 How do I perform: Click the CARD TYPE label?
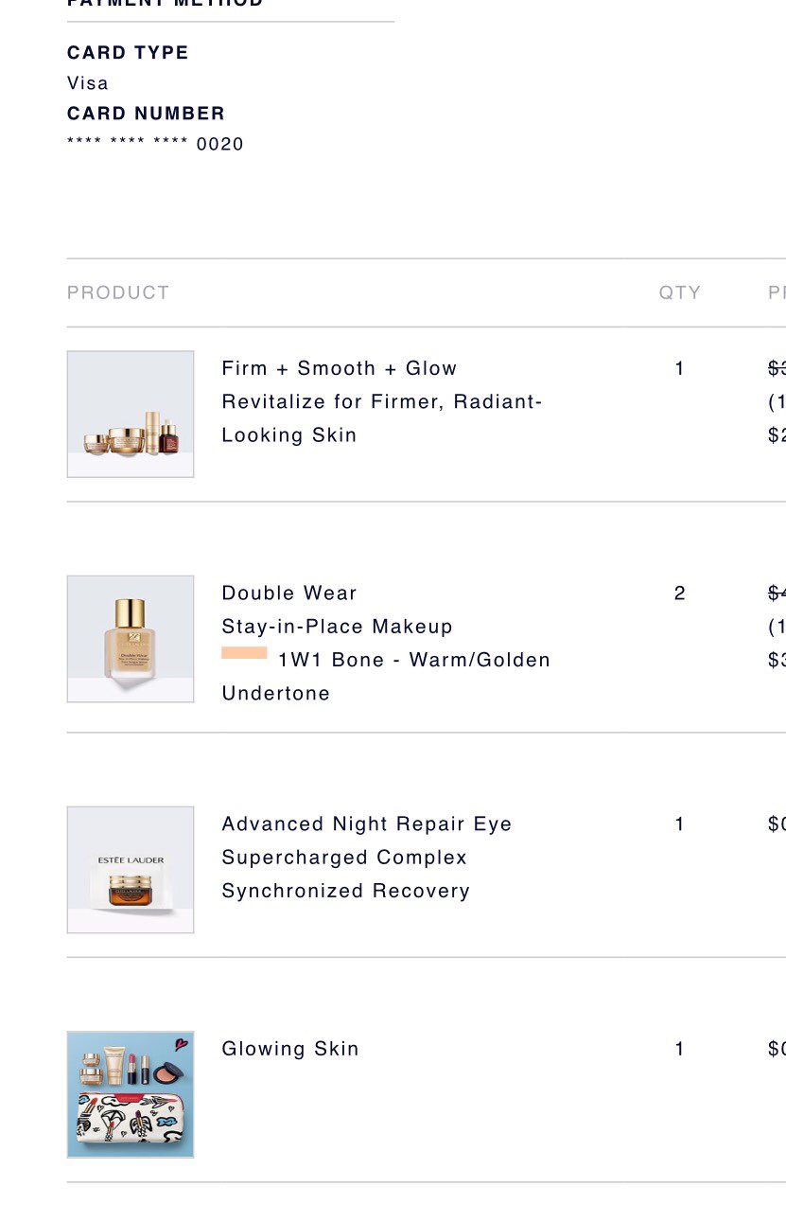point(128,53)
